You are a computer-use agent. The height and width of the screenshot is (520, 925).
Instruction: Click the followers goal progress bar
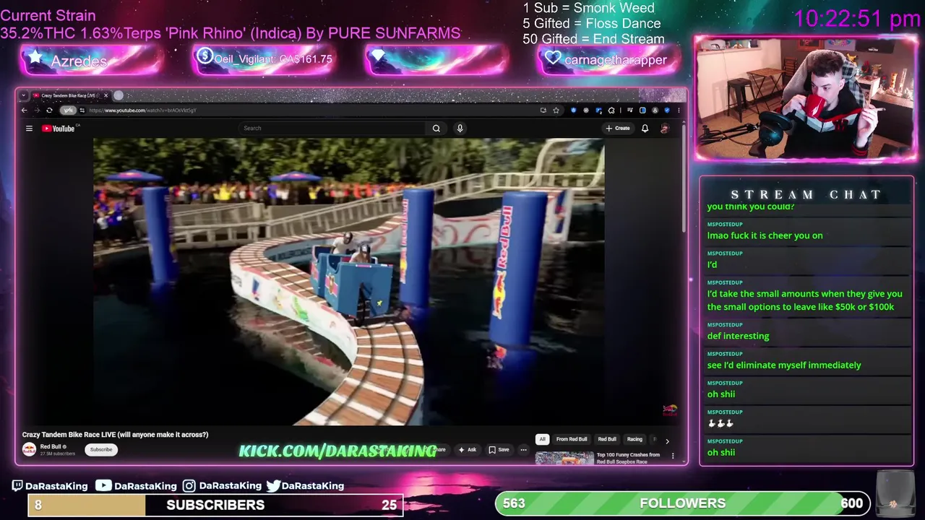682,503
